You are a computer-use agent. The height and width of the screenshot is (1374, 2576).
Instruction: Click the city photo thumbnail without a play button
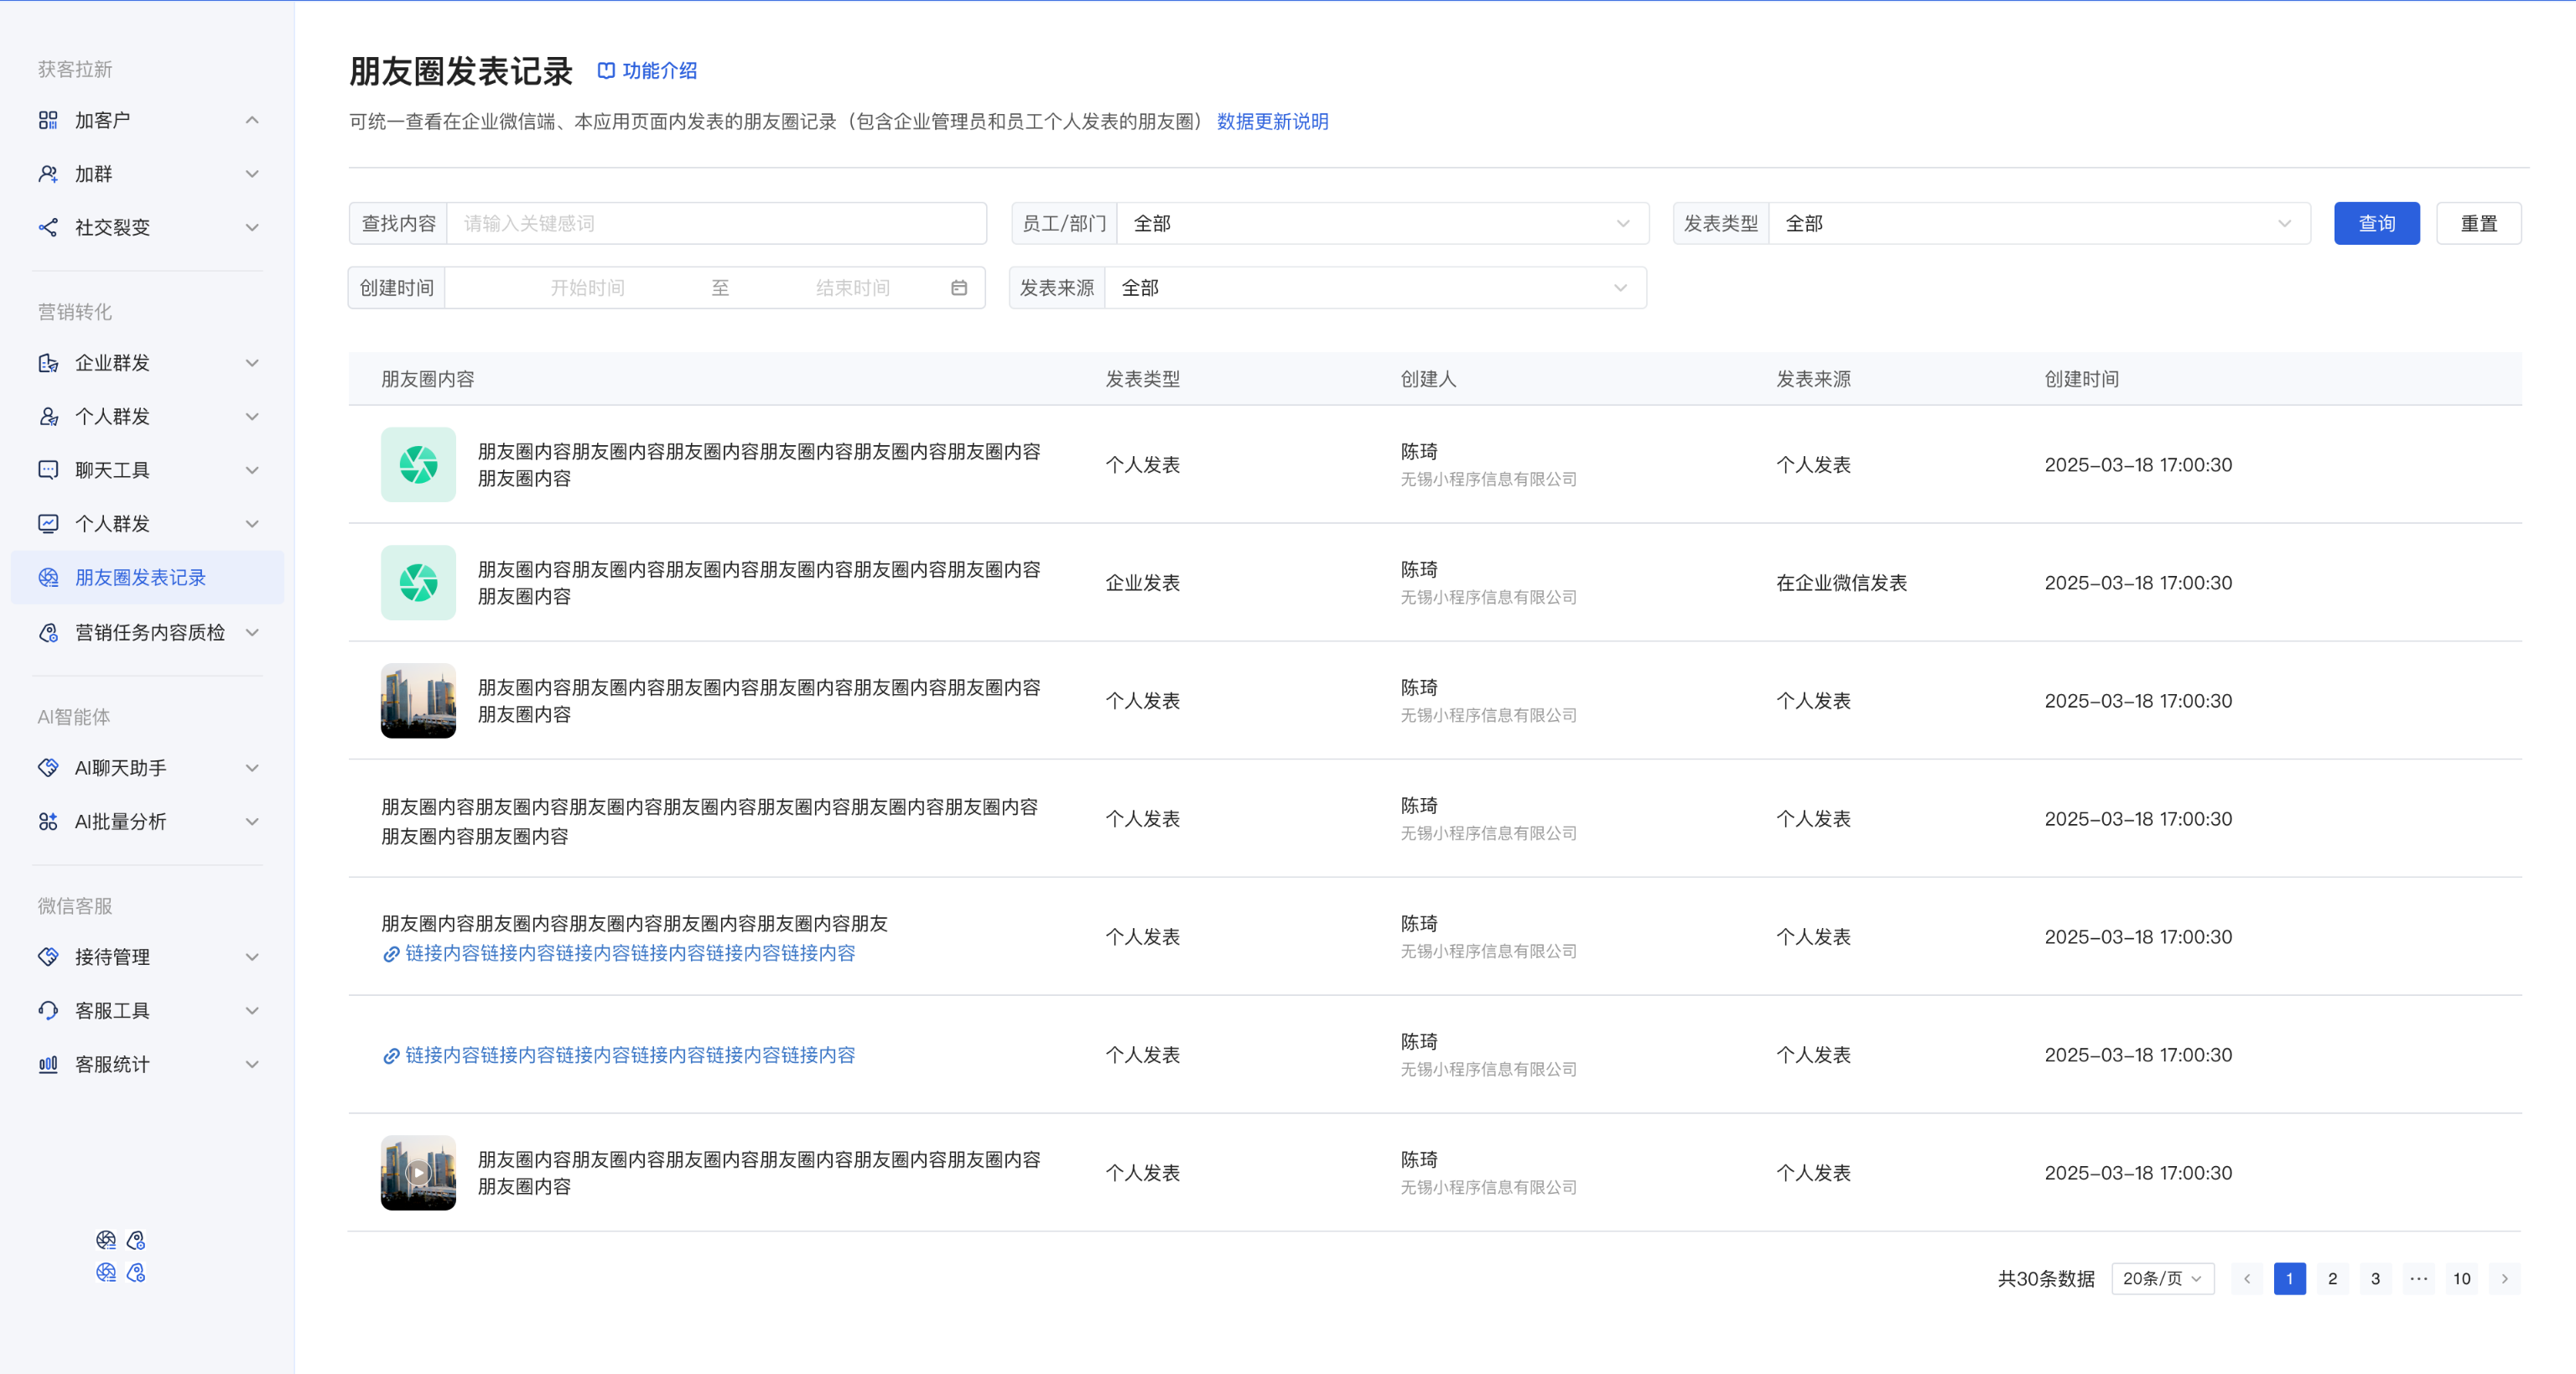pyautogui.click(x=418, y=701)
